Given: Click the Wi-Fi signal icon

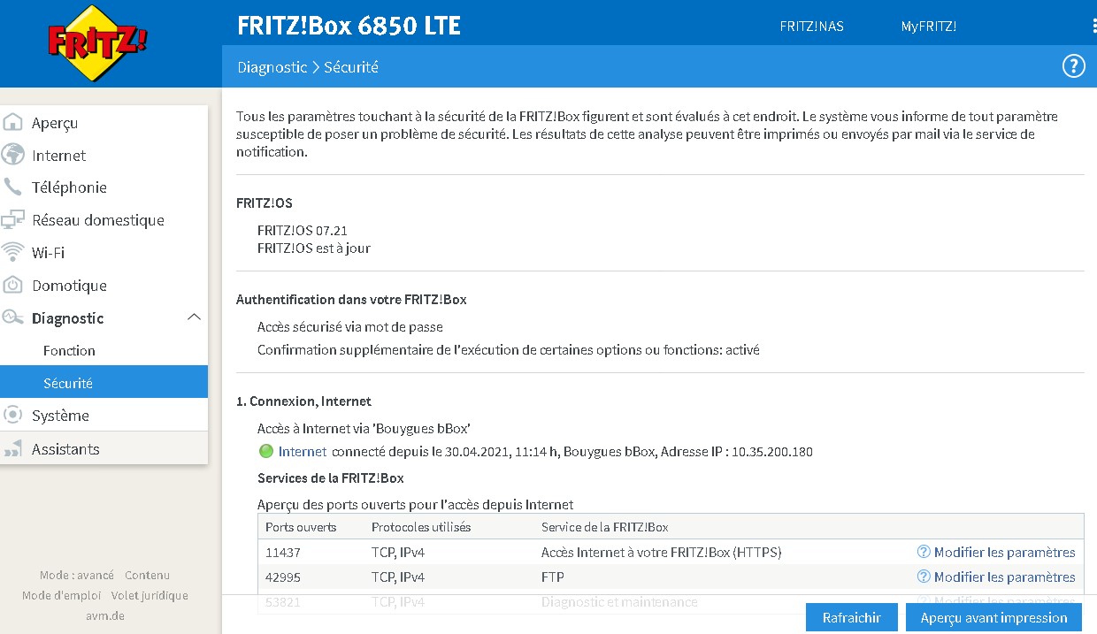Looking at the screenshot, I should (13, 252).
